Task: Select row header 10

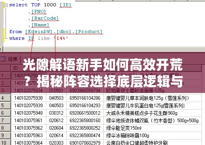Action: pyautogui.click(x=5, y=143)
